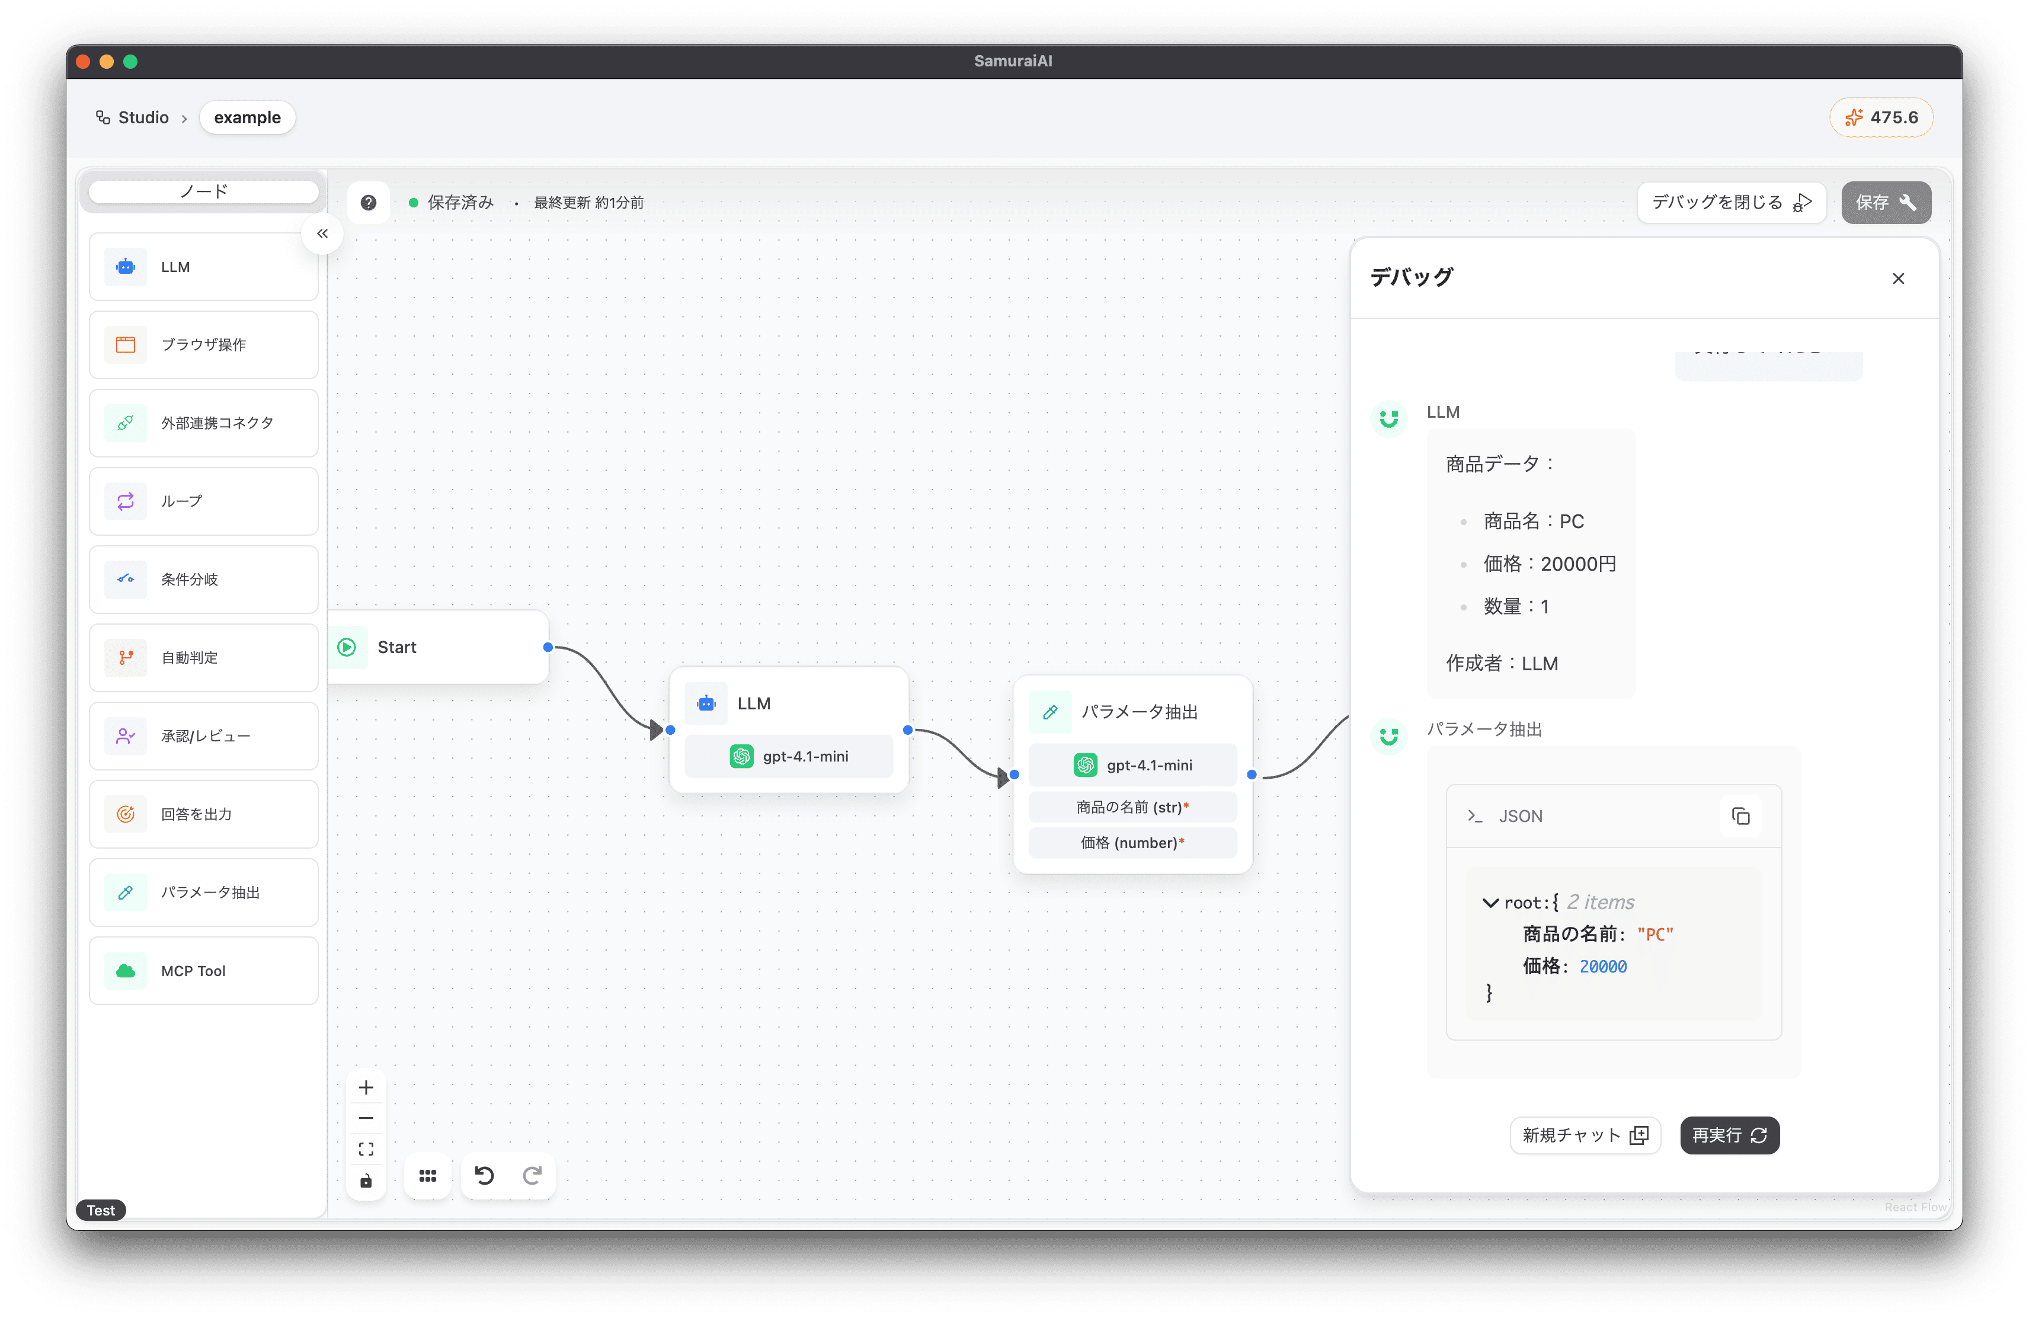Click the help question mark icon

[368, 203]
